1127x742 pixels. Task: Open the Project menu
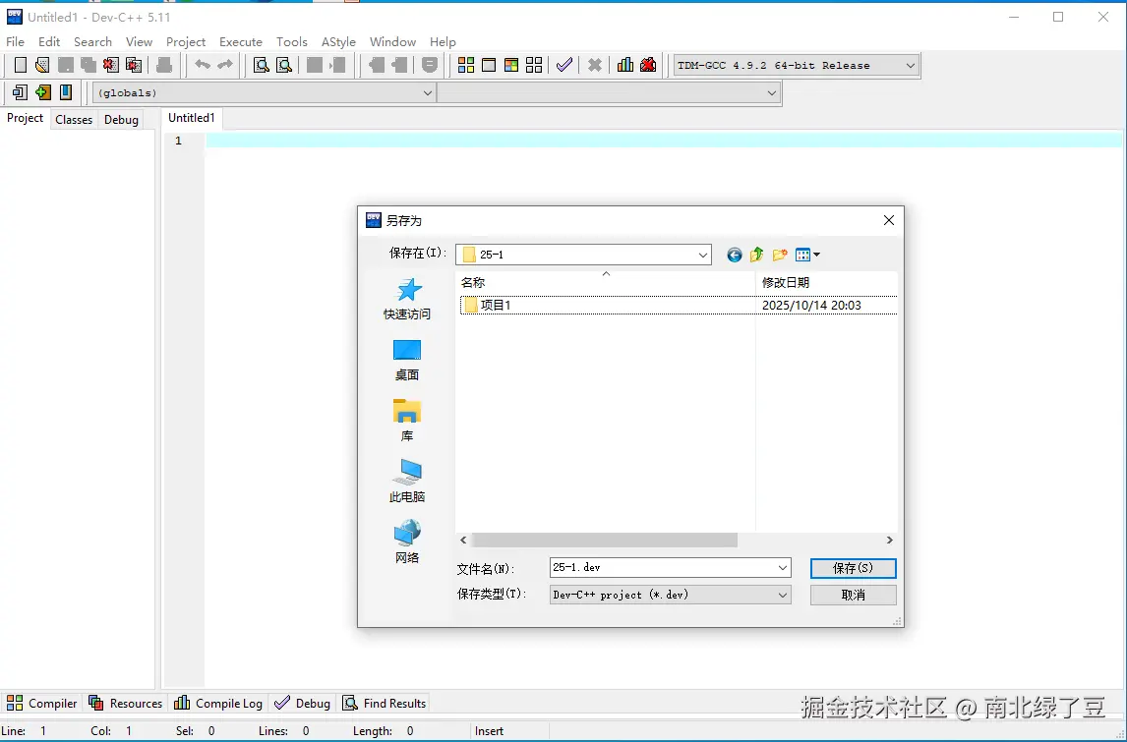[186, 41]
